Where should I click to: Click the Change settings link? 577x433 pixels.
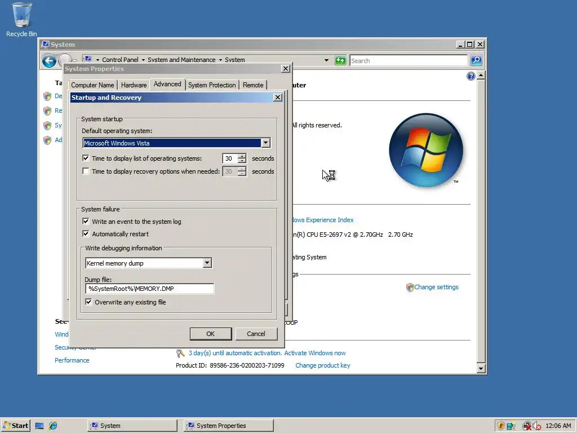[x=437, y=287]
